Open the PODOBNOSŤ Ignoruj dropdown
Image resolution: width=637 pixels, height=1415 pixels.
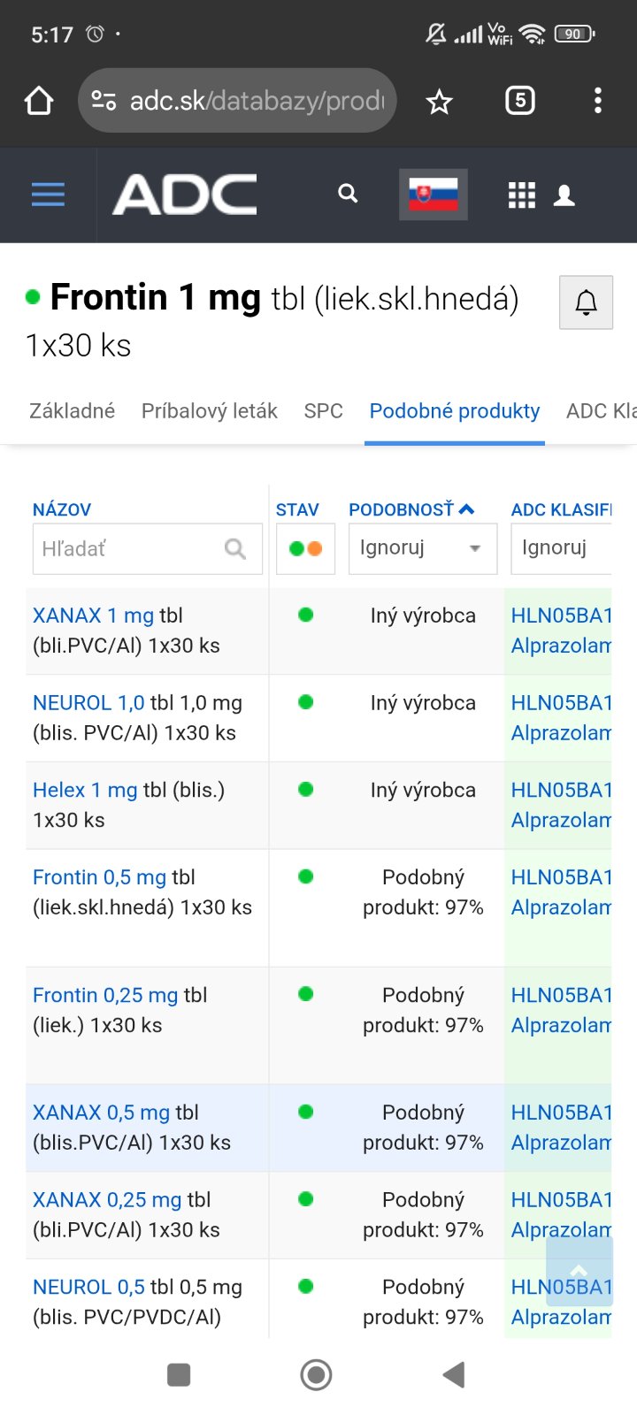click(x=422, y=549)
